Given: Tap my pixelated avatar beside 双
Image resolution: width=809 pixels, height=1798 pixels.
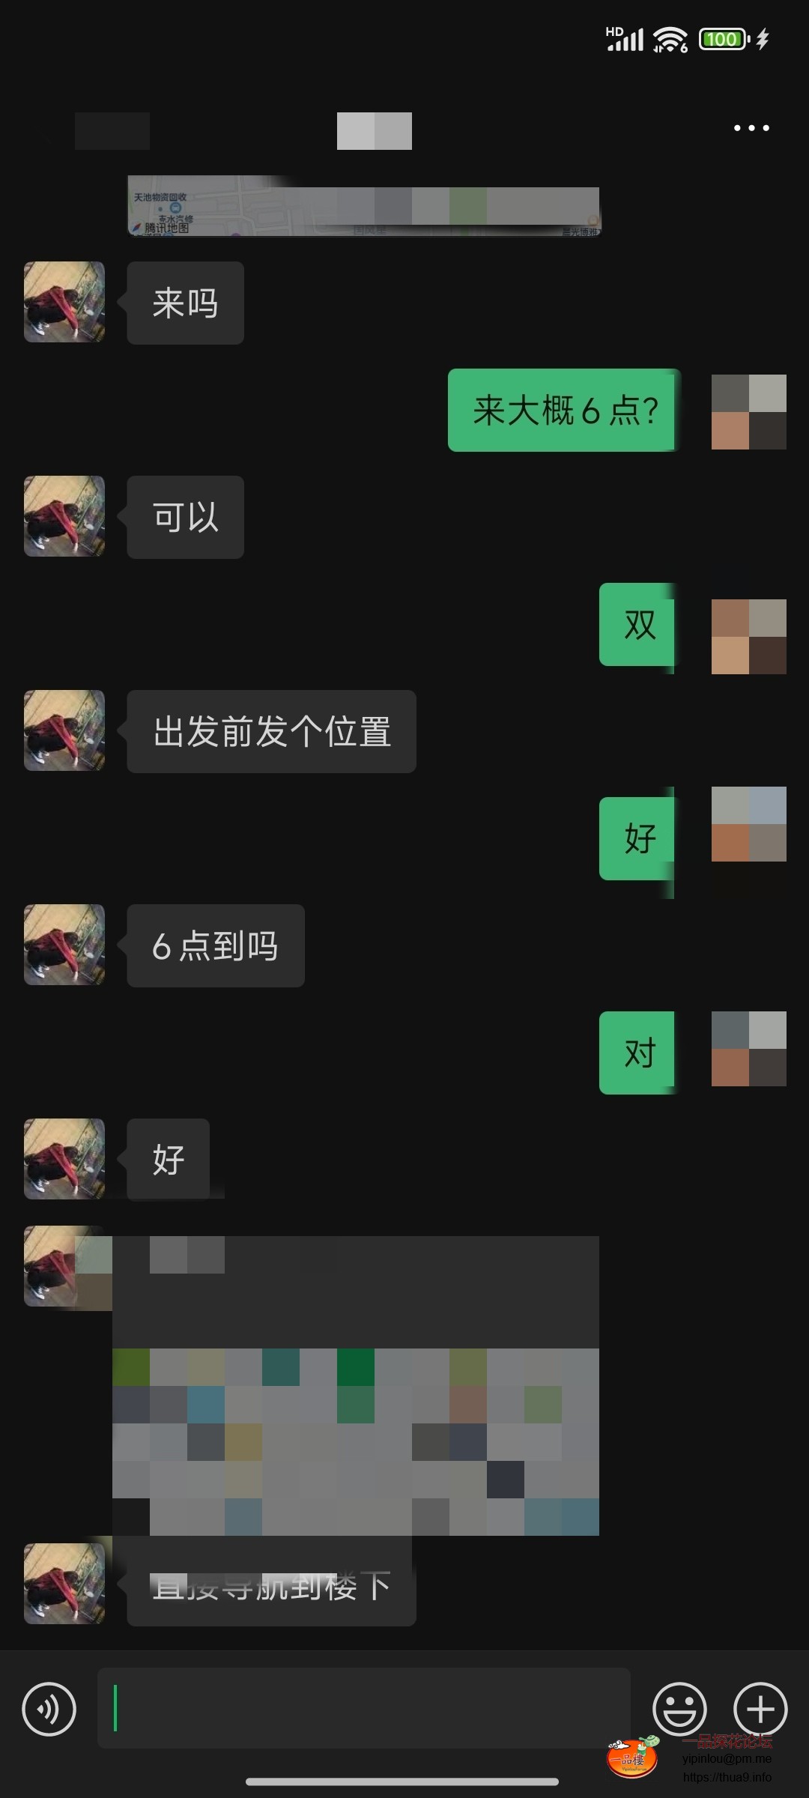Looking at the screenshot, I should 748,637.
